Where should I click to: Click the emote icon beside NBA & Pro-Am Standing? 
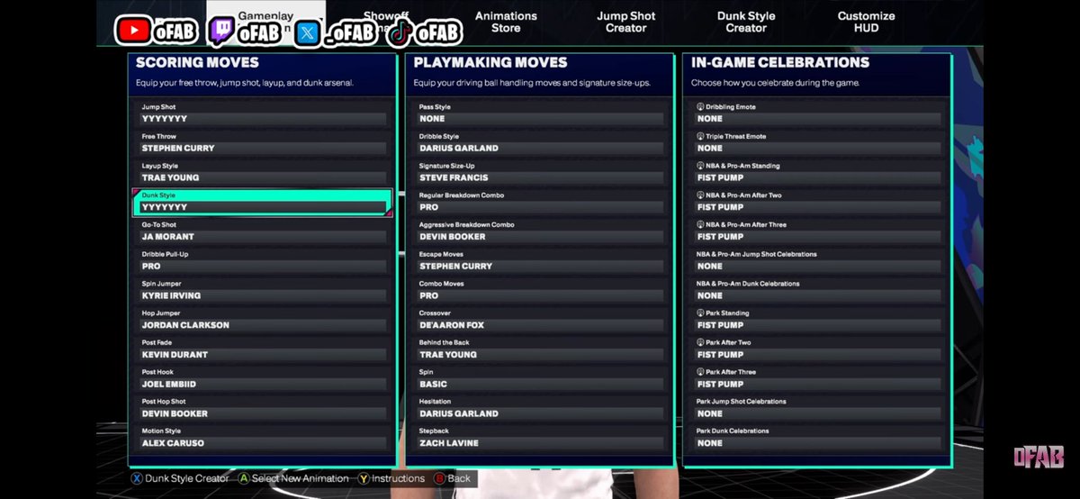click(701, 166)
